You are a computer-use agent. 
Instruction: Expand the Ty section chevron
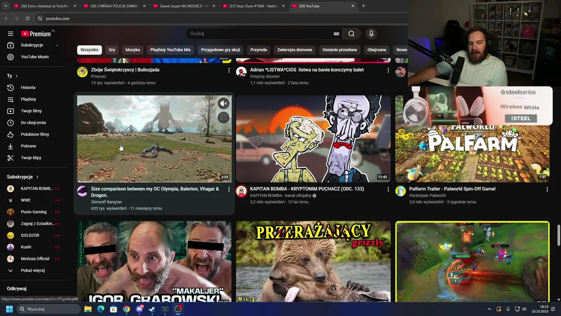pos(17,76)
